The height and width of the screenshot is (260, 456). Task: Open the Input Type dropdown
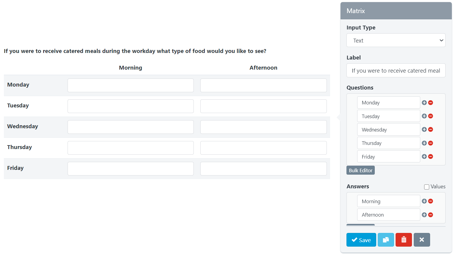click(396, 40)
